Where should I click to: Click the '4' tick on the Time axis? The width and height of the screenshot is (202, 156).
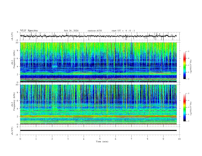pyautogui.click(x=84, y=139)
